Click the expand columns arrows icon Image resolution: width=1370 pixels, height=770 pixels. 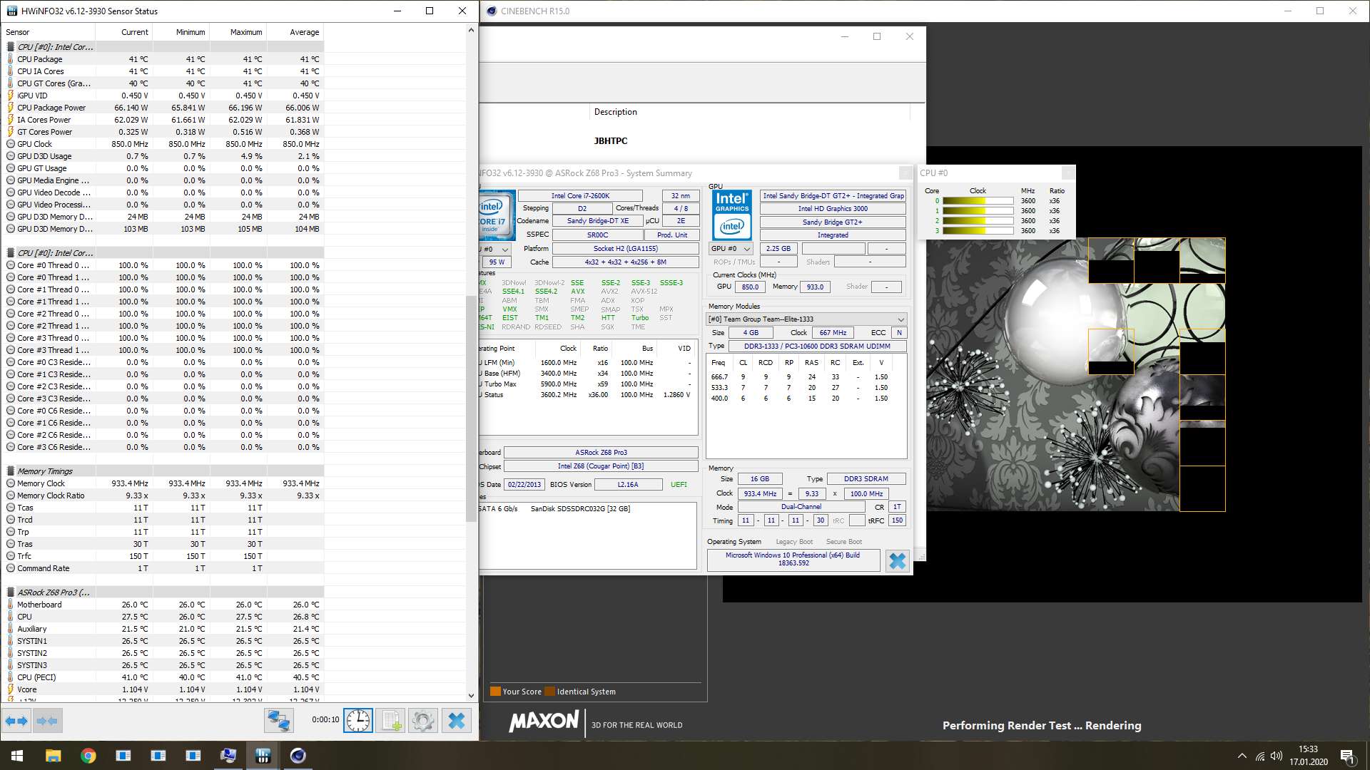(x=16, y=721)
